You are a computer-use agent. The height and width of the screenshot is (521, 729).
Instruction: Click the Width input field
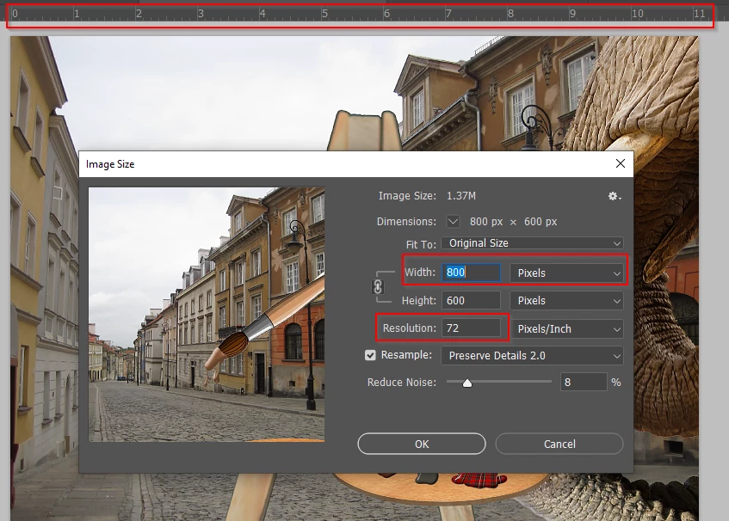[x=471, y=273]
